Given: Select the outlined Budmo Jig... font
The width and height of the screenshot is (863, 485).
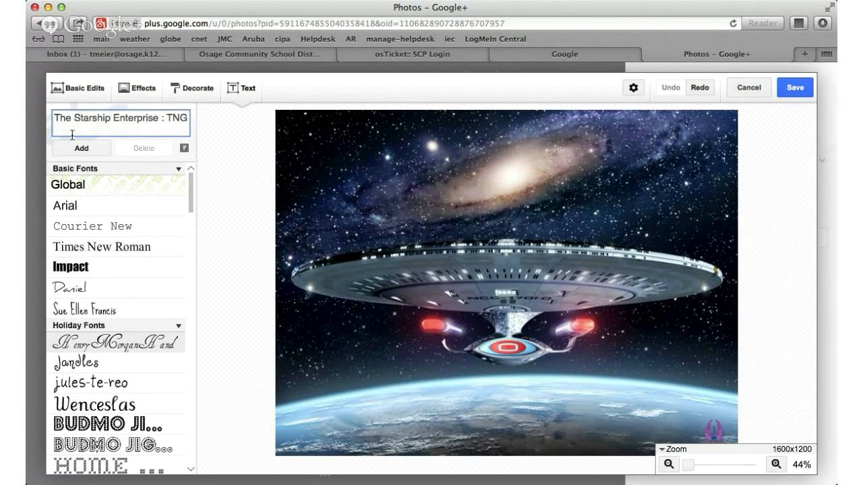Looking at the screenshot, I should (116, 445).
